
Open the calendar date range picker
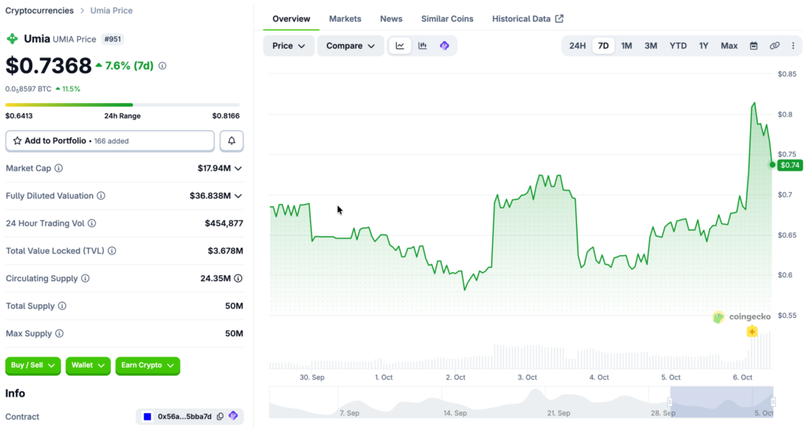pyautogui.click(x=753, y=46)
